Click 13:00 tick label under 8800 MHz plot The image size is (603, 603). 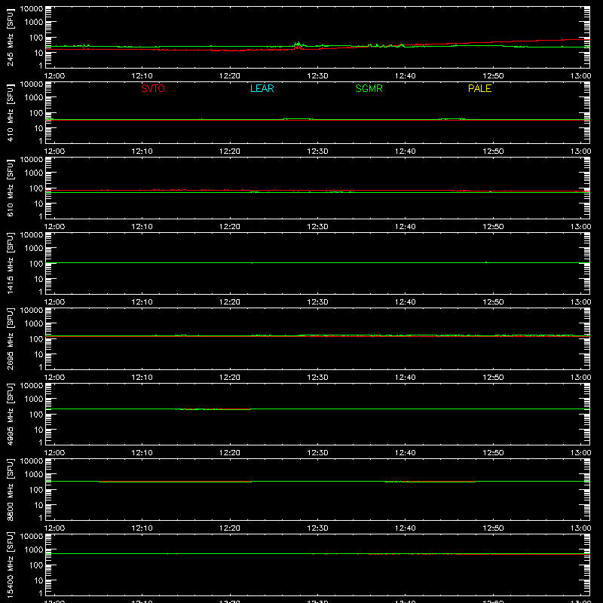tap(580, 528)
